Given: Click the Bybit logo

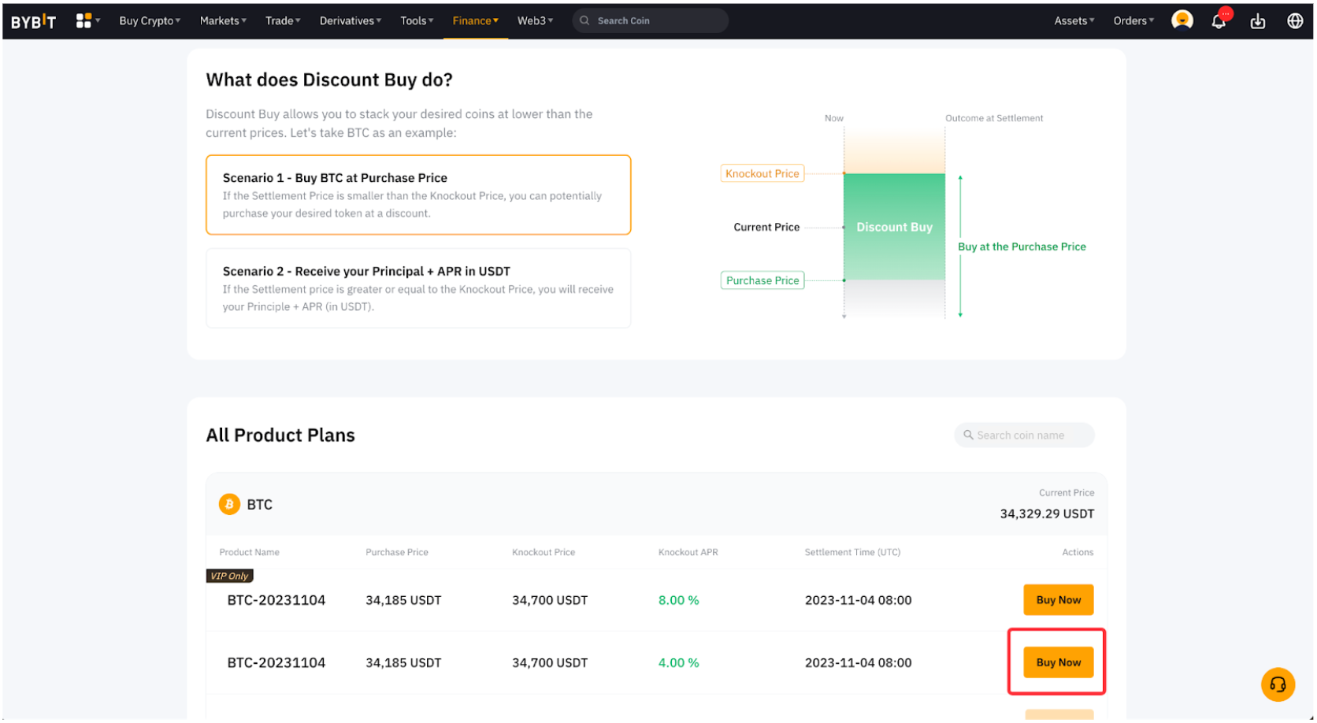Looking at the screenshot, I should coord(33,21).
